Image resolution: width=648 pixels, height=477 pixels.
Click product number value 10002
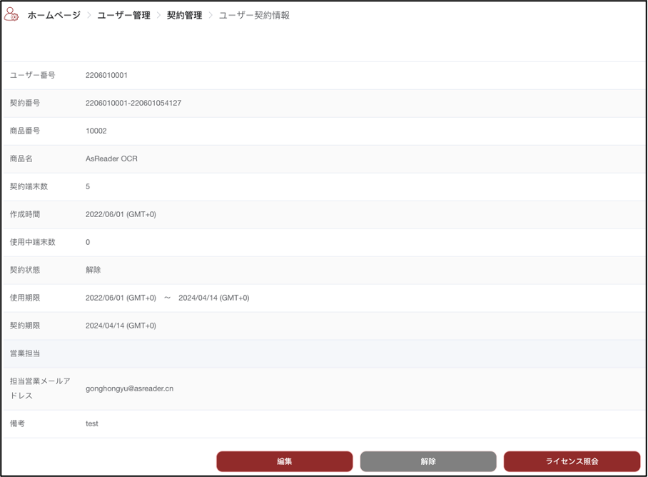(96, 131)
